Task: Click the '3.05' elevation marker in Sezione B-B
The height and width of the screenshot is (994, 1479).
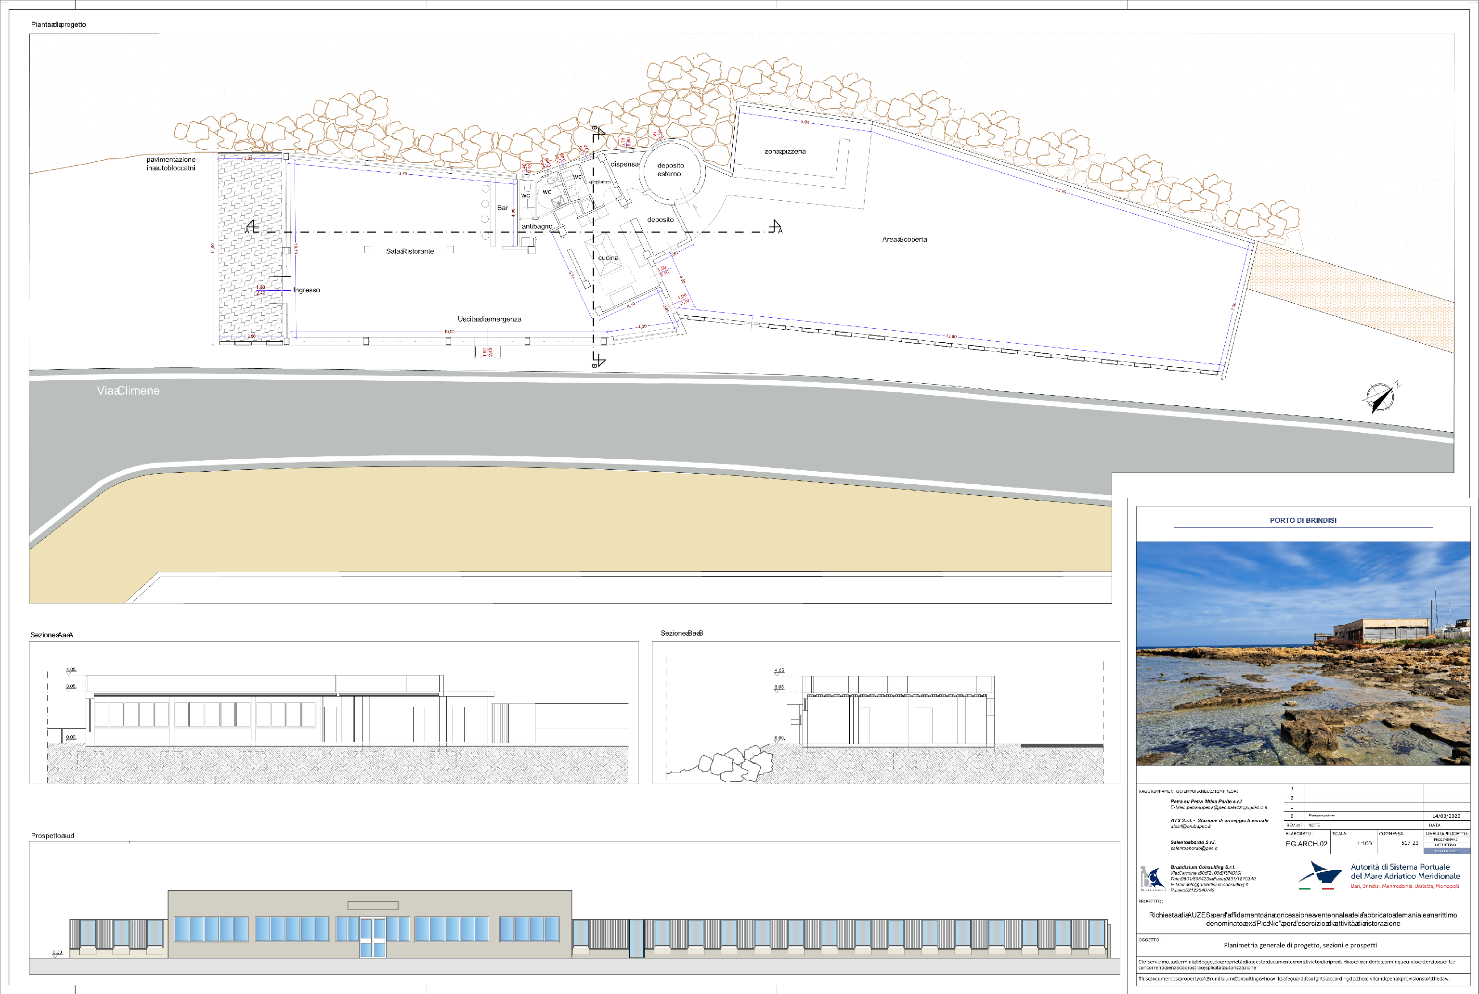Action: tap(779, 687)
